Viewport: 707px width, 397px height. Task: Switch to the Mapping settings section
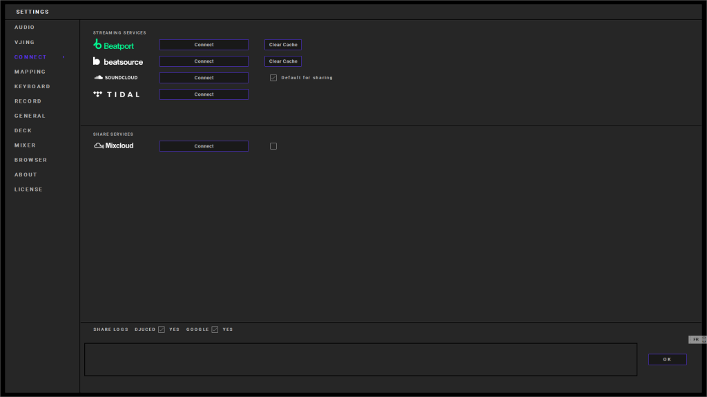pyautogui.click(x=30, y=72)
